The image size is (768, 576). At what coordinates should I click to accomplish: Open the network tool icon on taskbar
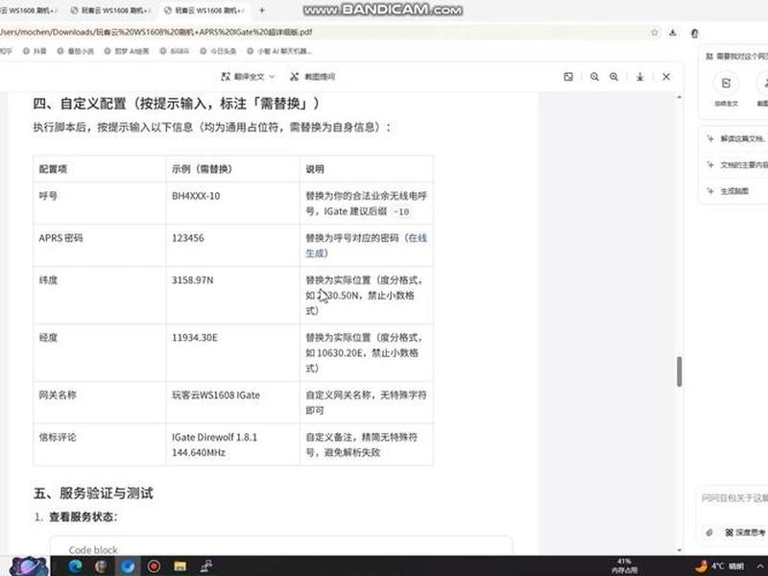pos(206,566)
